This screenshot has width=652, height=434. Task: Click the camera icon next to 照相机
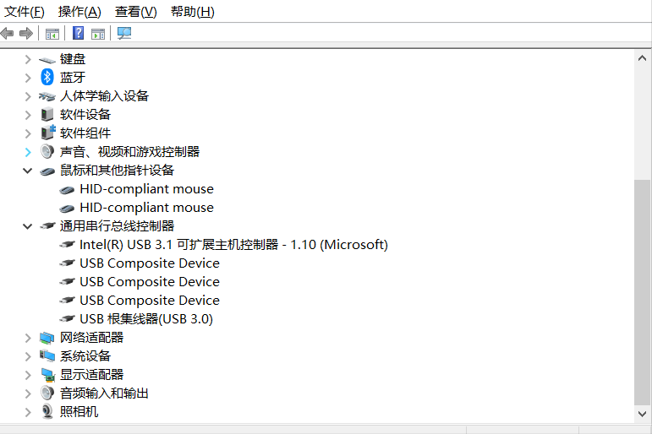(x=47, y=411)
